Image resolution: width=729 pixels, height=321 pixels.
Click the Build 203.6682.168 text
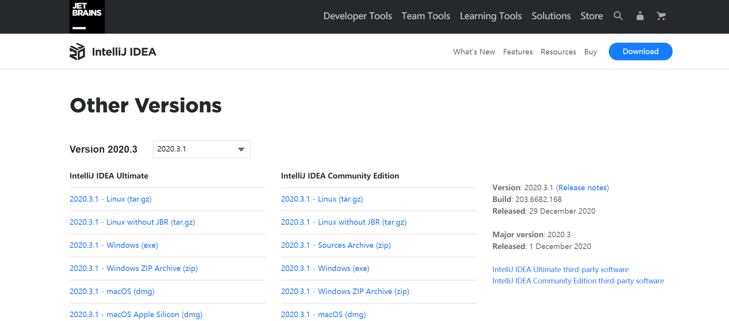point(527,199)
